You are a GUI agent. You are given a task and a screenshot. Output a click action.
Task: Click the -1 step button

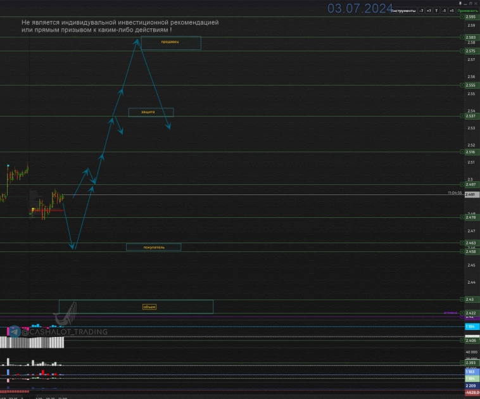point(444,11)
